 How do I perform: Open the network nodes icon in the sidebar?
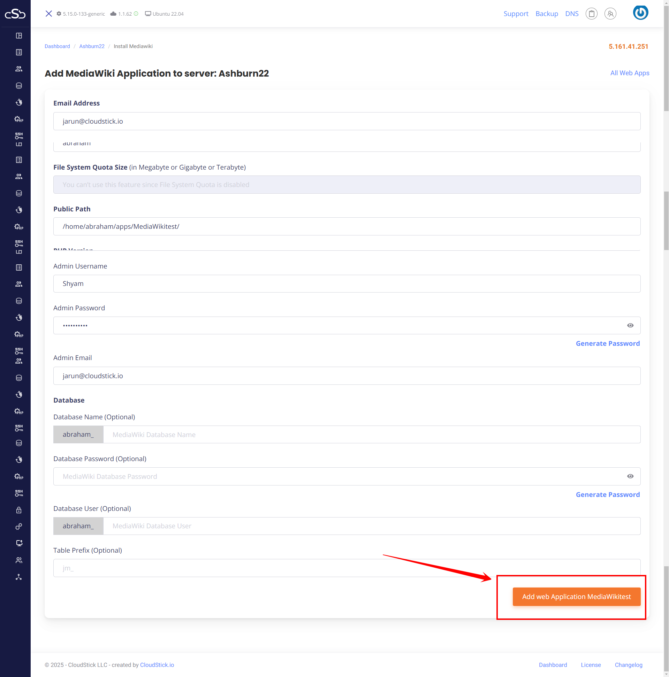[x=19, y=577]
